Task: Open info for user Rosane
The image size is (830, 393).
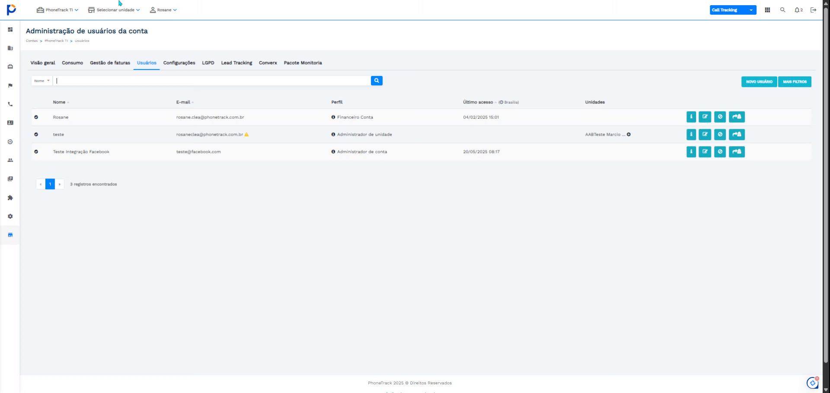Action: (x=691, y=117)
